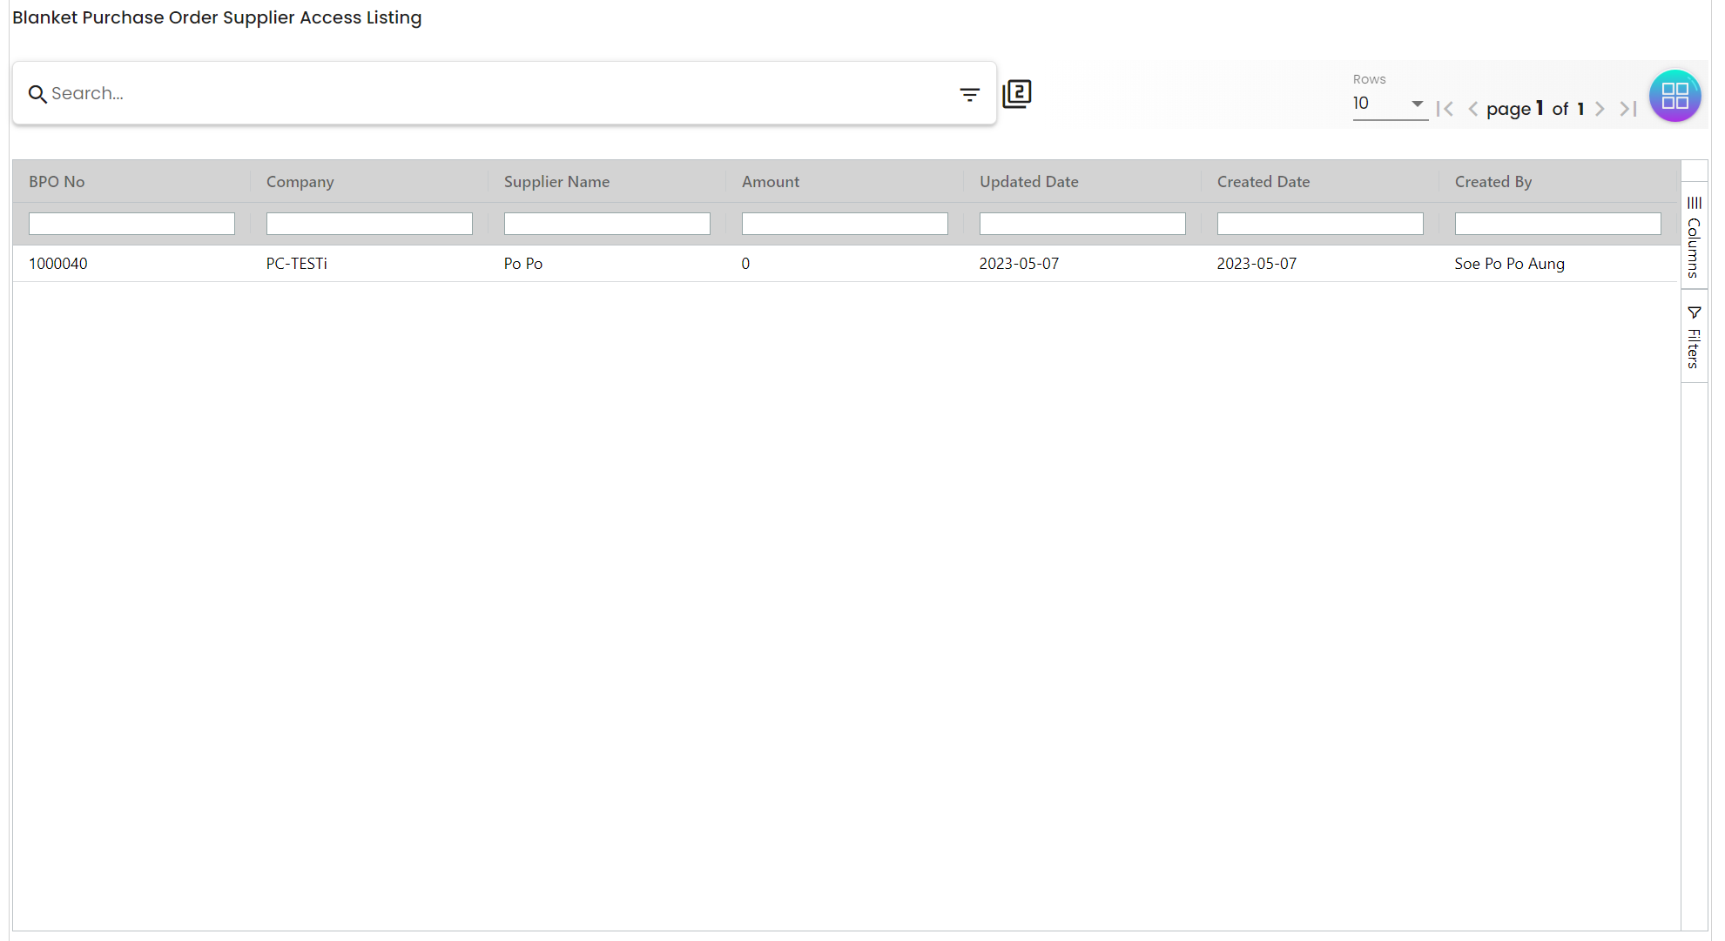Open the filter list icon in search bar
Viewport: 1725px width, 941px height.
(969, 94)
